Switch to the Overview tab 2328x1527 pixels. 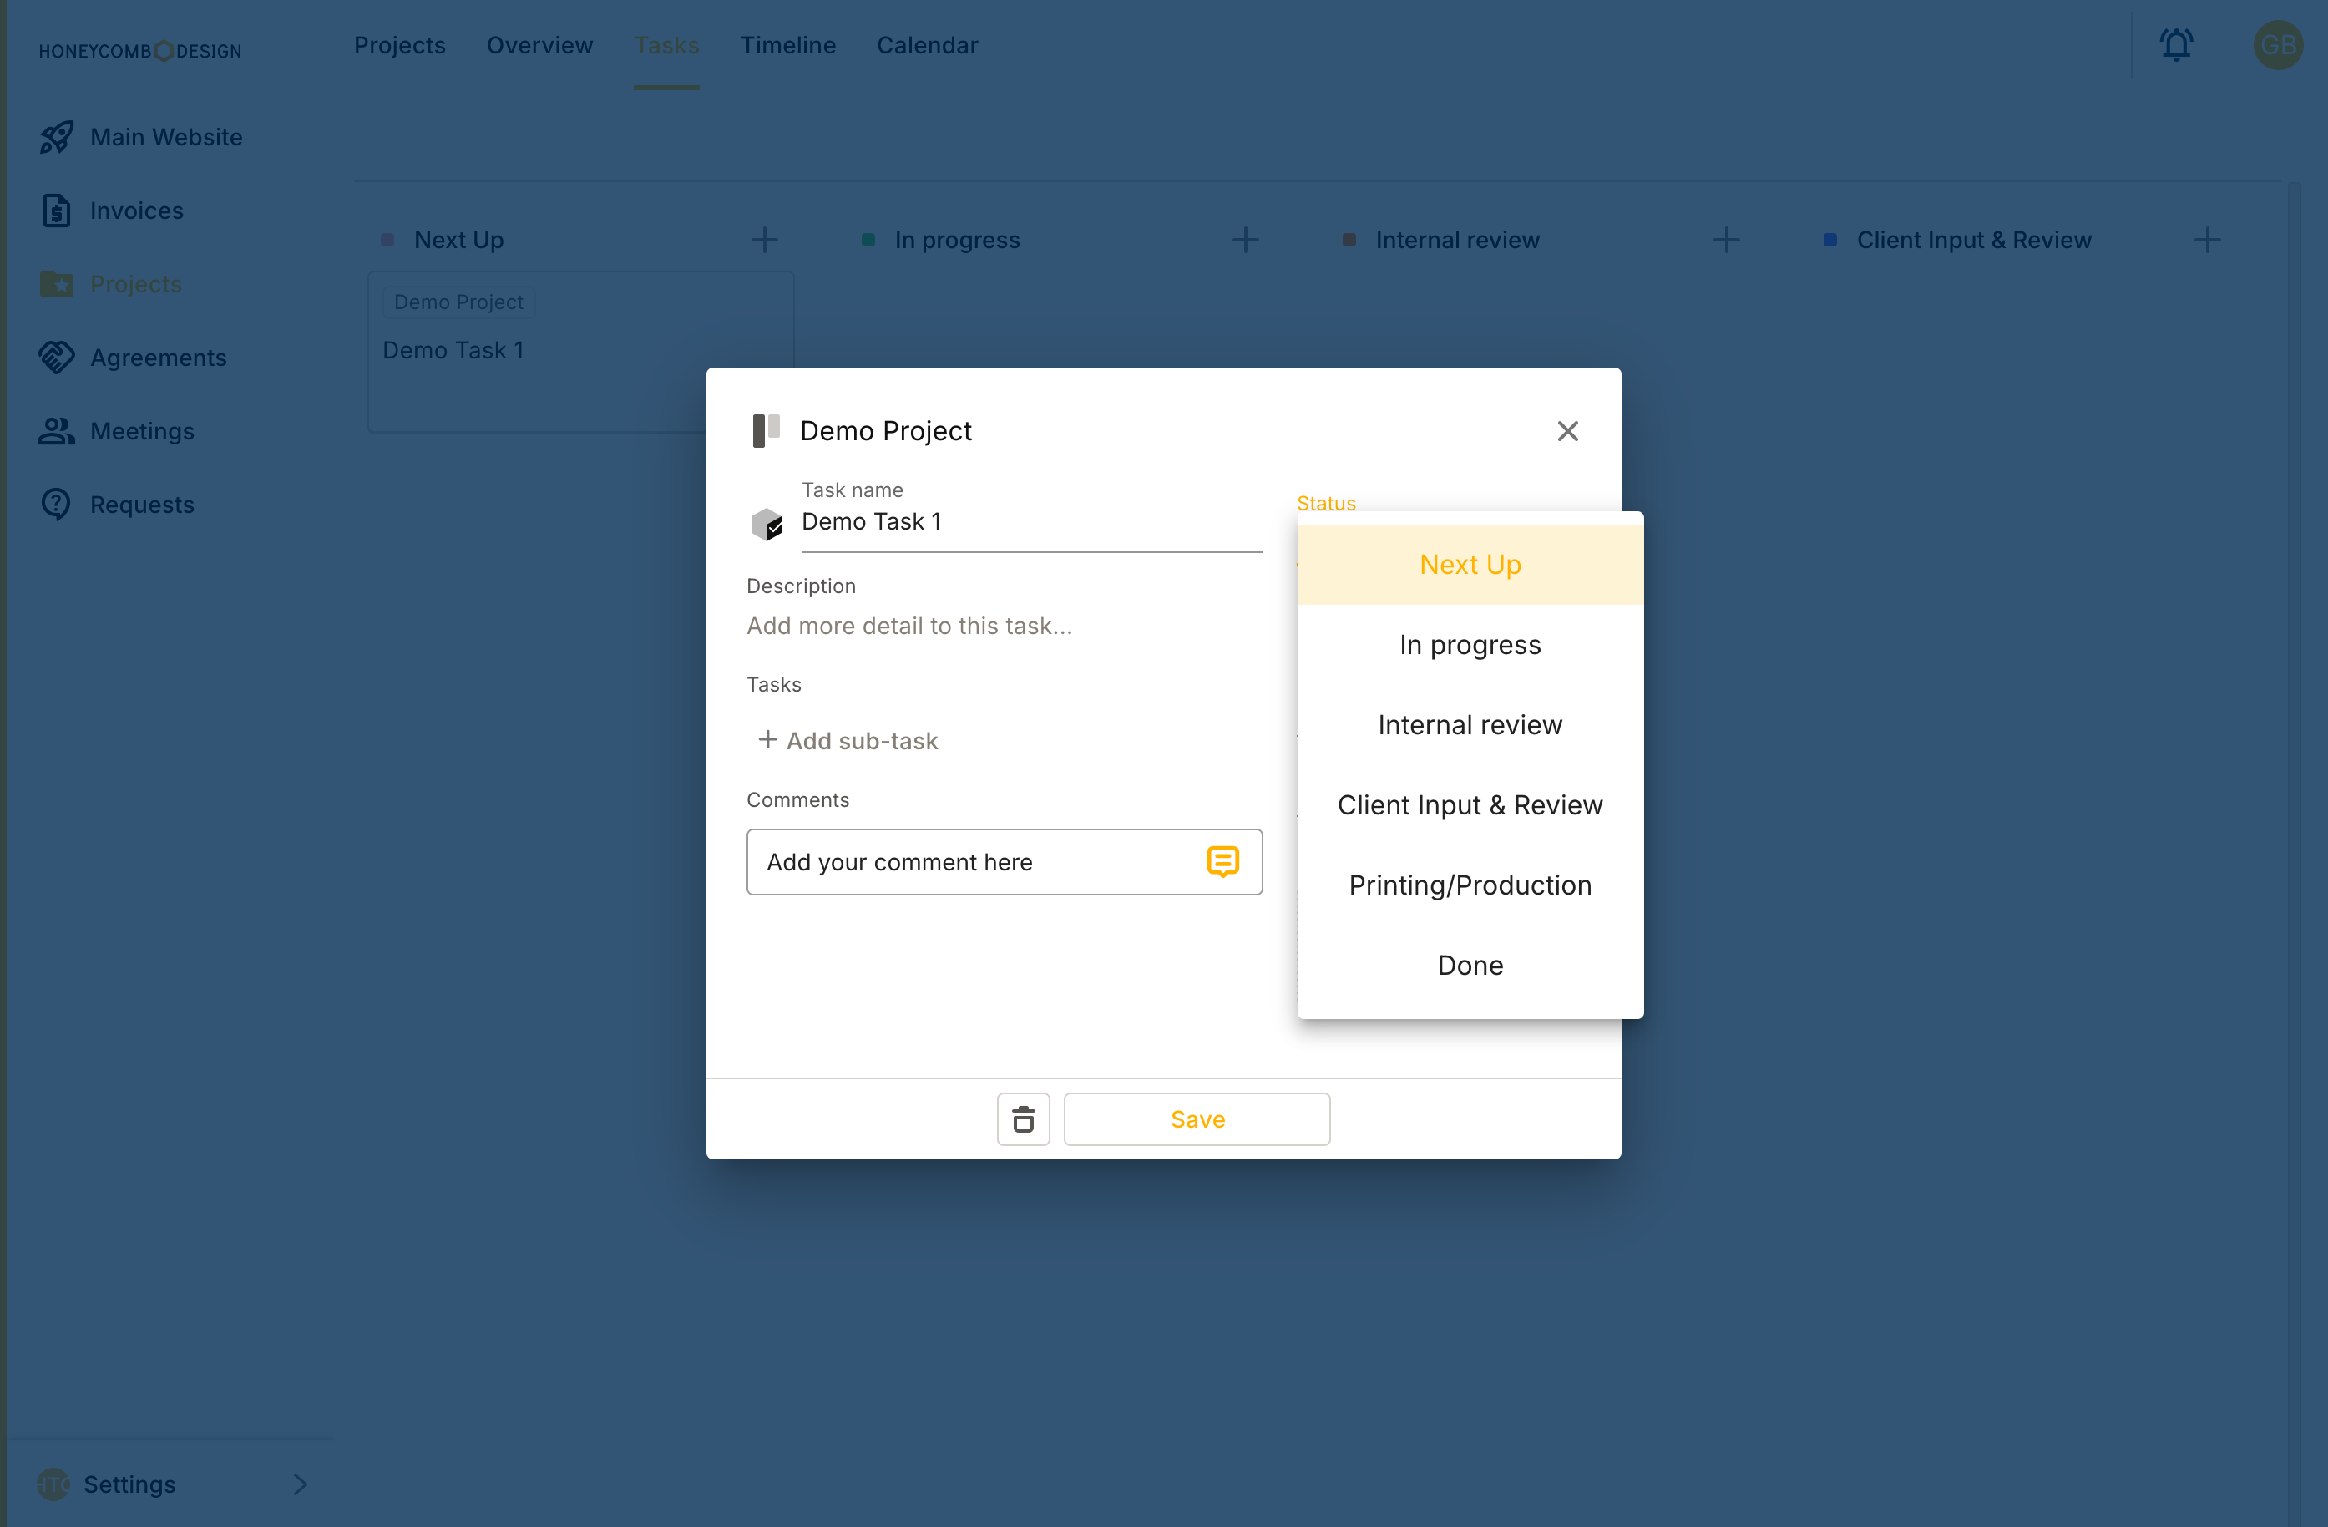(540, 45)
